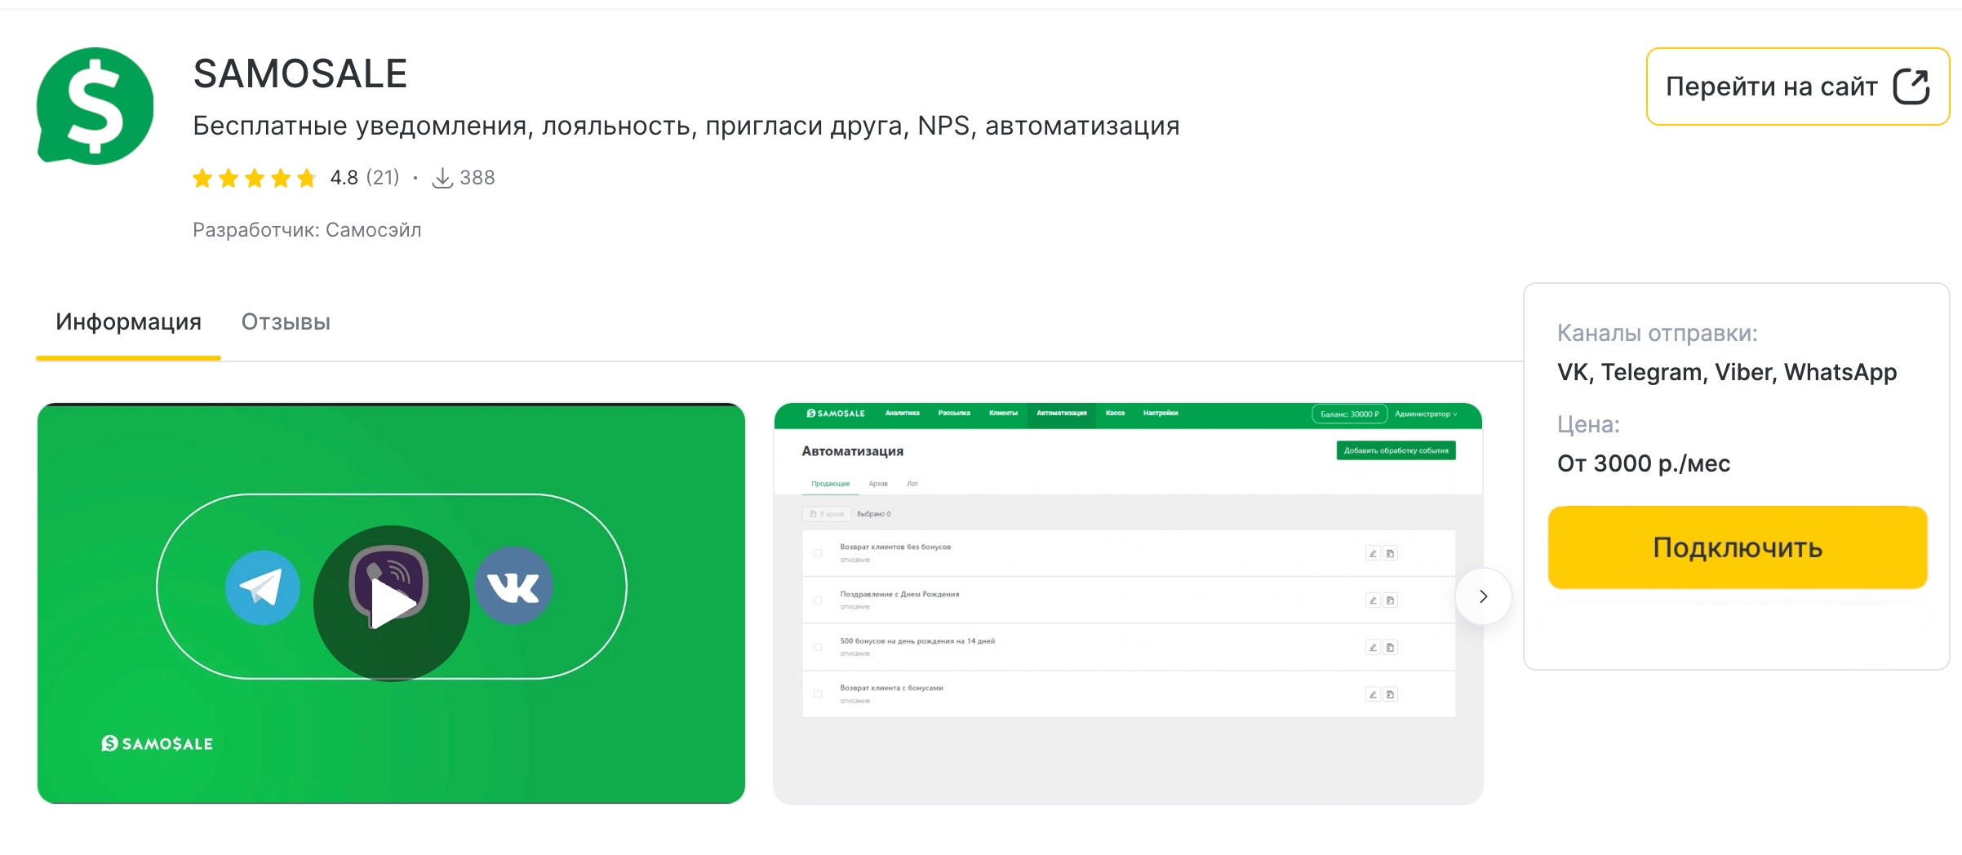Image resolution: width=1962 pixels, height=855 pixels.
Task: Play the SAMOSALE promo video
Action: 392,603
